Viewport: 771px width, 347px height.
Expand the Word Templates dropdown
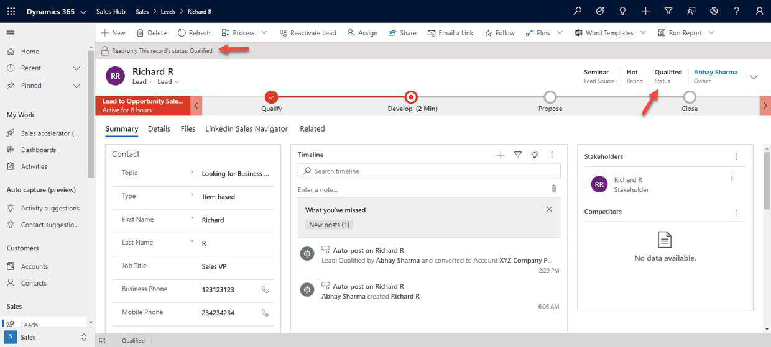(643, 33)
